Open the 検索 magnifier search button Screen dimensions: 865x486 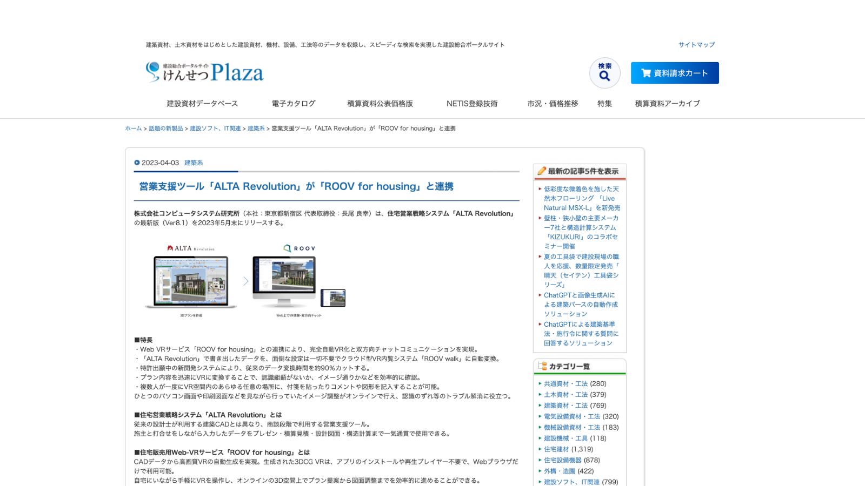(x=604, y=73)
